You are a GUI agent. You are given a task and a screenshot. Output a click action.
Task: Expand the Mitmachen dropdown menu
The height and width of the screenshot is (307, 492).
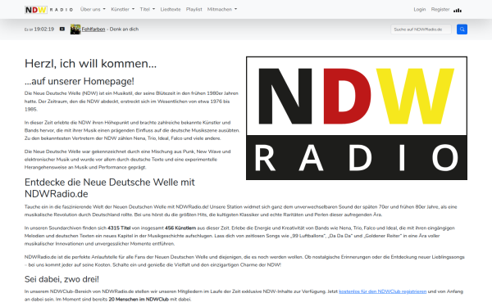coord(222,9)
